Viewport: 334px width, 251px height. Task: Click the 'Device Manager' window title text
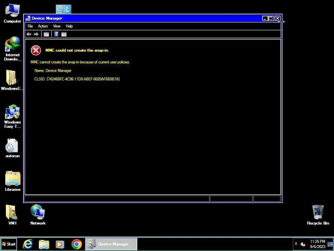(x=47, y=18)
